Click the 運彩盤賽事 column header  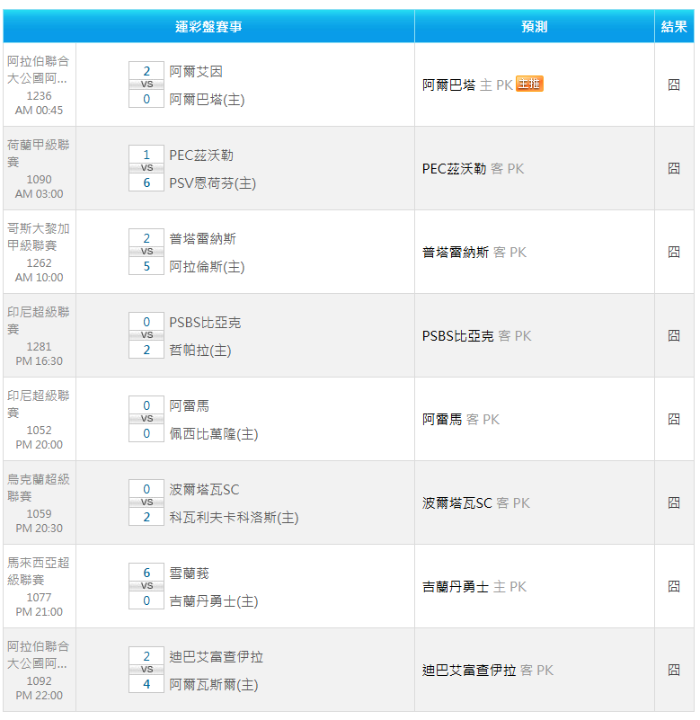(208, 27)
